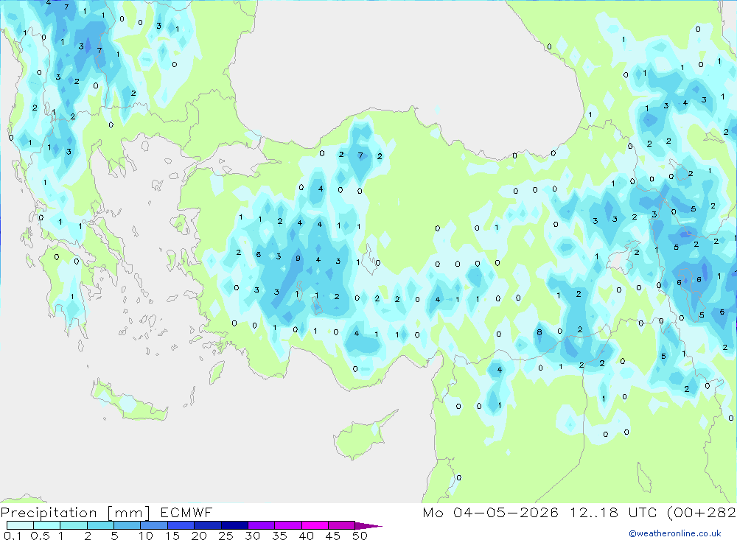This screenshot has width=737, height=540.
Task: Click the 12..18 UTC time range
Action: tap(613, 512)
